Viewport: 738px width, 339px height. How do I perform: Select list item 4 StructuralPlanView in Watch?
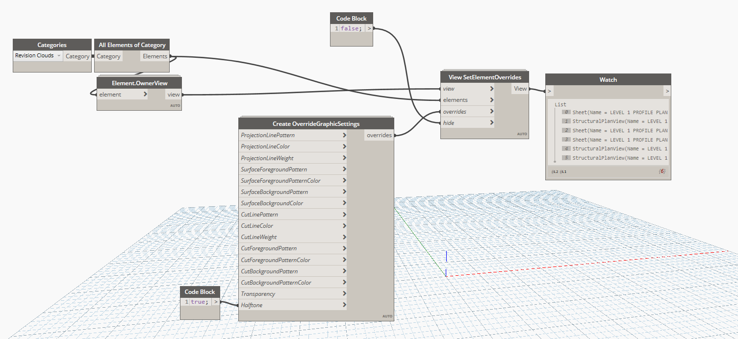click(619, 148)
